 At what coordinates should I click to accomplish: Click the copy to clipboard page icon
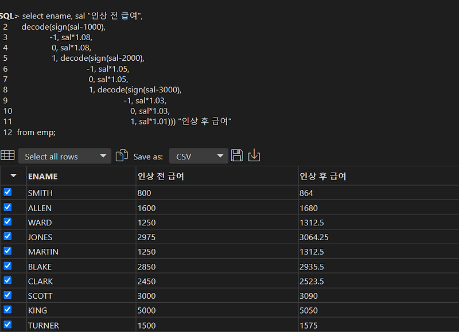122,155
